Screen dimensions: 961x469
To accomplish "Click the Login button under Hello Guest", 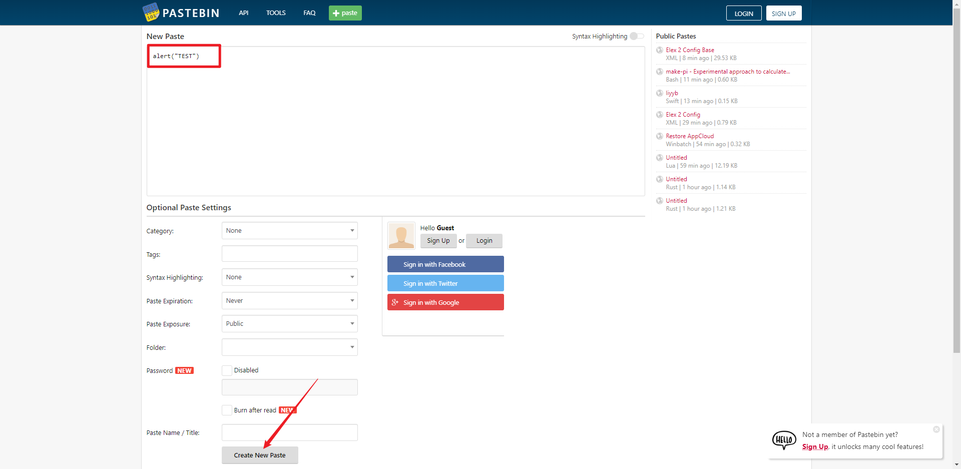I will click(x=484, y=241).
